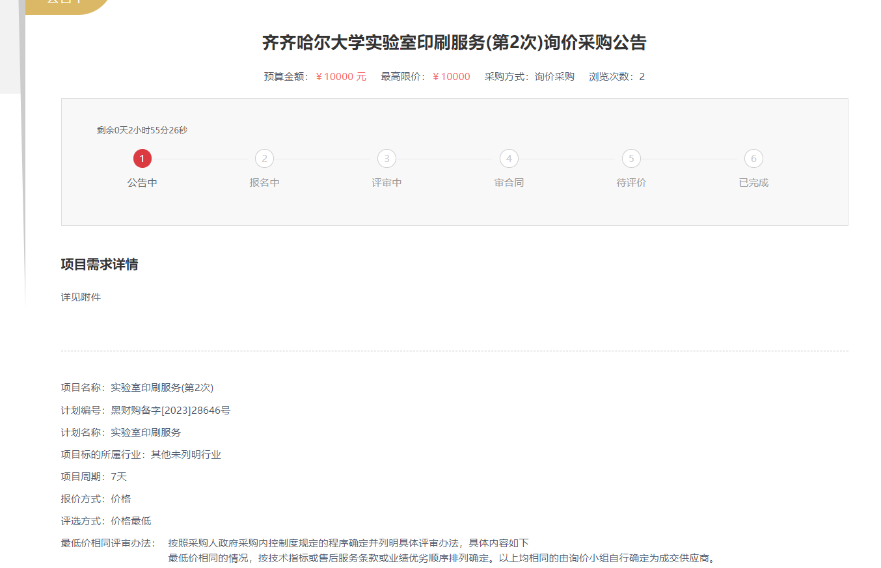Click the 评审中 step label
881x568 pixels.
click(x=386, y=183)
